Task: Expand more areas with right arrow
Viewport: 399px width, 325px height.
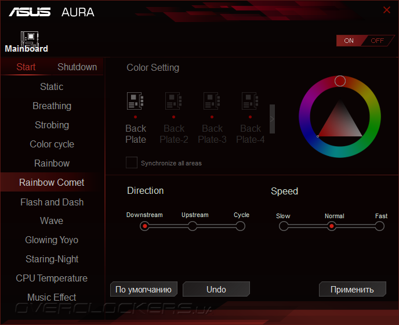Action: pyautogui.click(x=272, y=119)
